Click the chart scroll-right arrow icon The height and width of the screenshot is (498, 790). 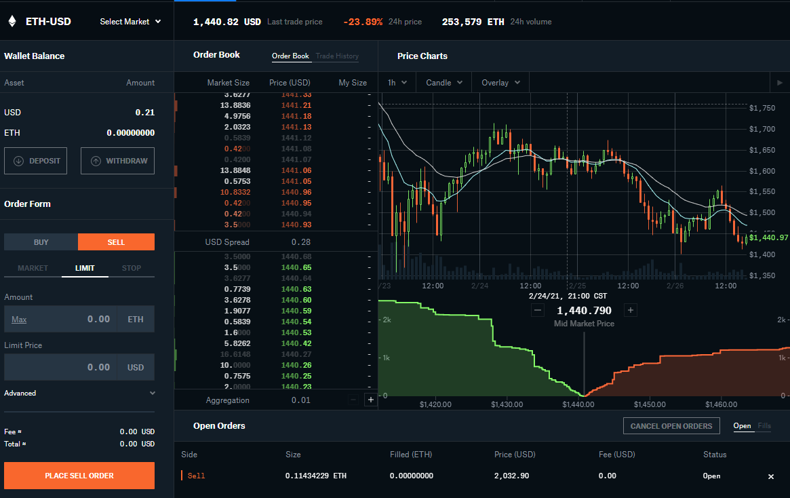click(x=780, y=83)
